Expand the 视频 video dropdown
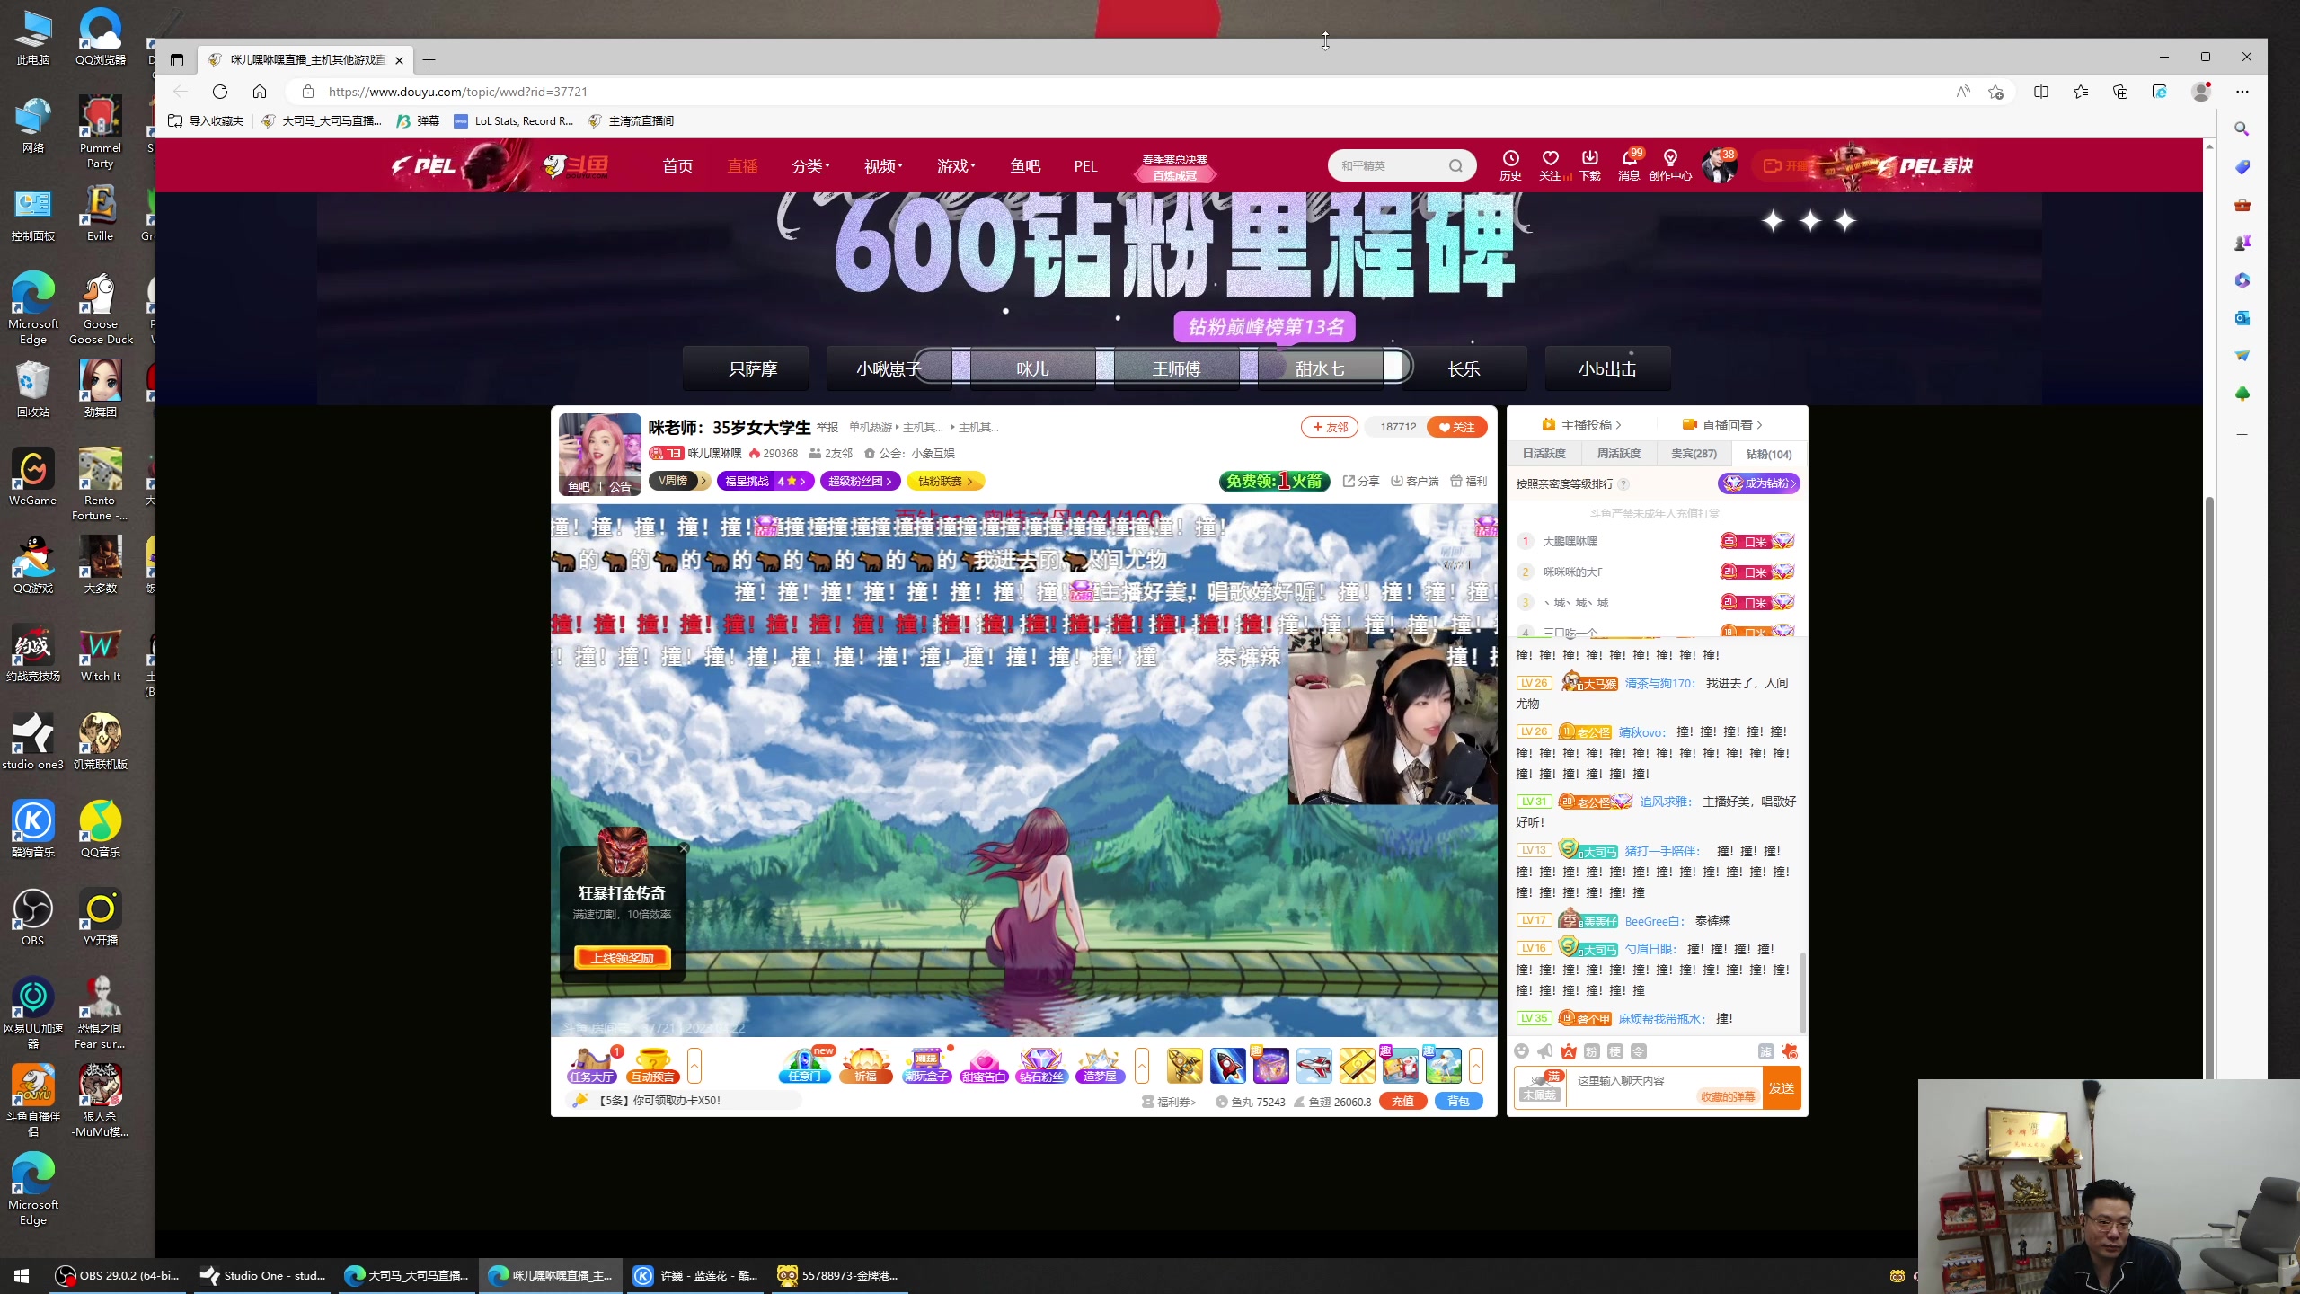The height and width of the screenshot is (1294, 2300). click(882, 166)
